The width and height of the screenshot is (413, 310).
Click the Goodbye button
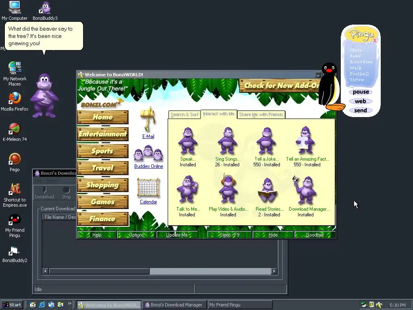pos(315,235)
